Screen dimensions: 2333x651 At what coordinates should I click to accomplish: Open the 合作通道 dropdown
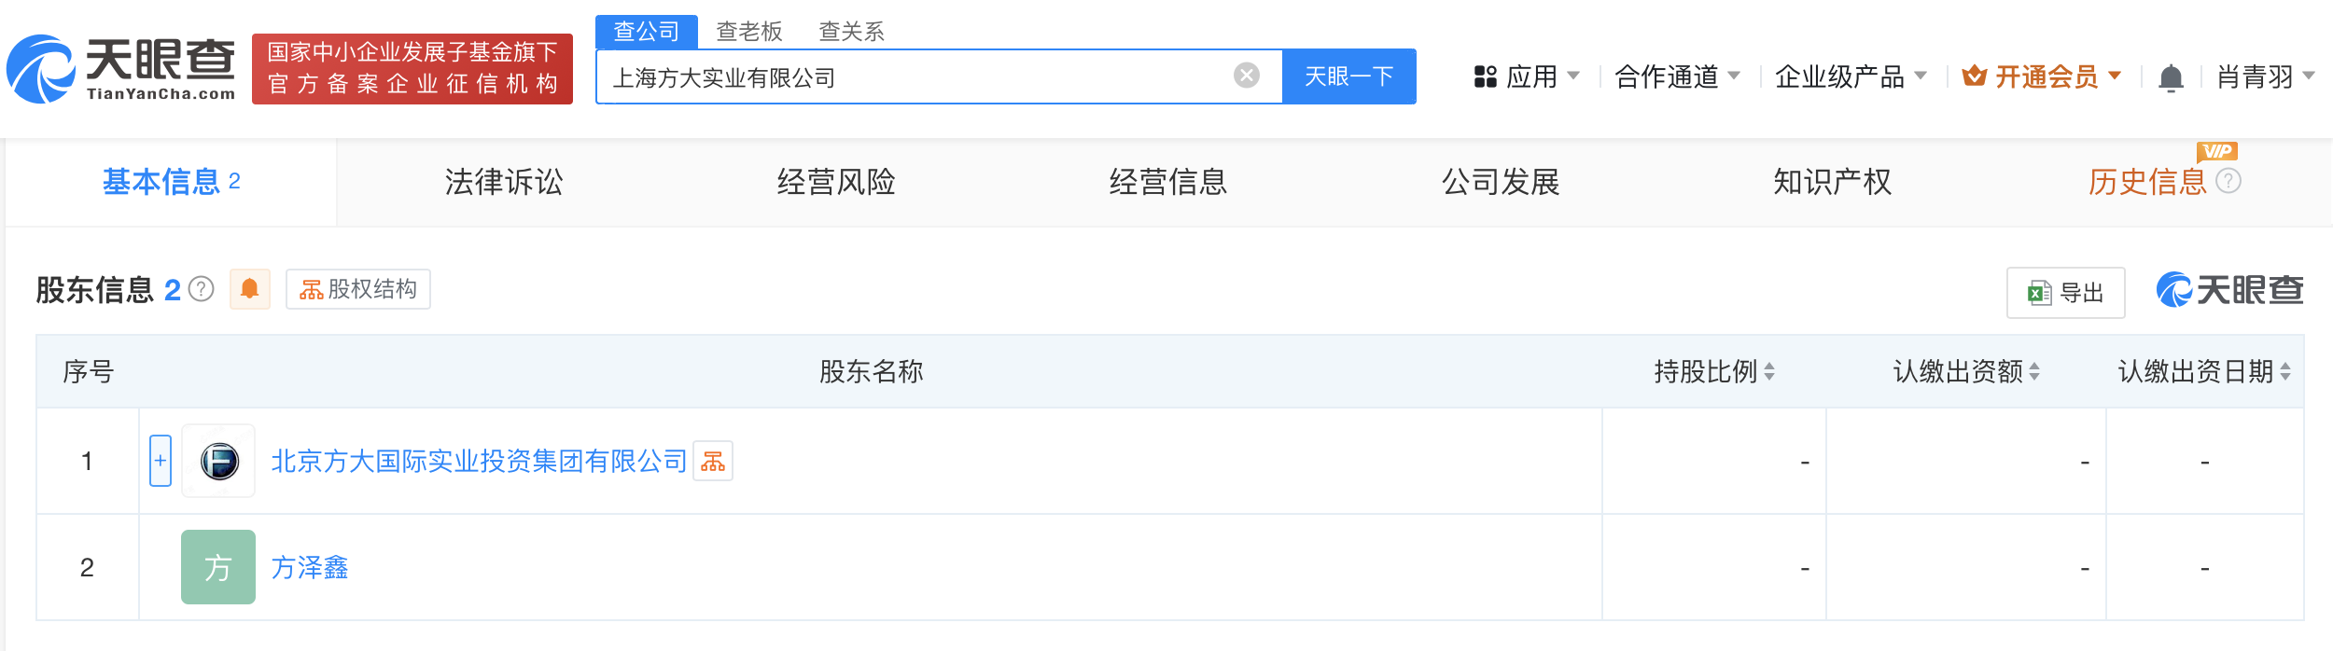(x=1677, y=76)
